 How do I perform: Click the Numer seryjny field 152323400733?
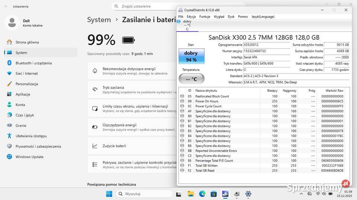click(x=266, y=51)
